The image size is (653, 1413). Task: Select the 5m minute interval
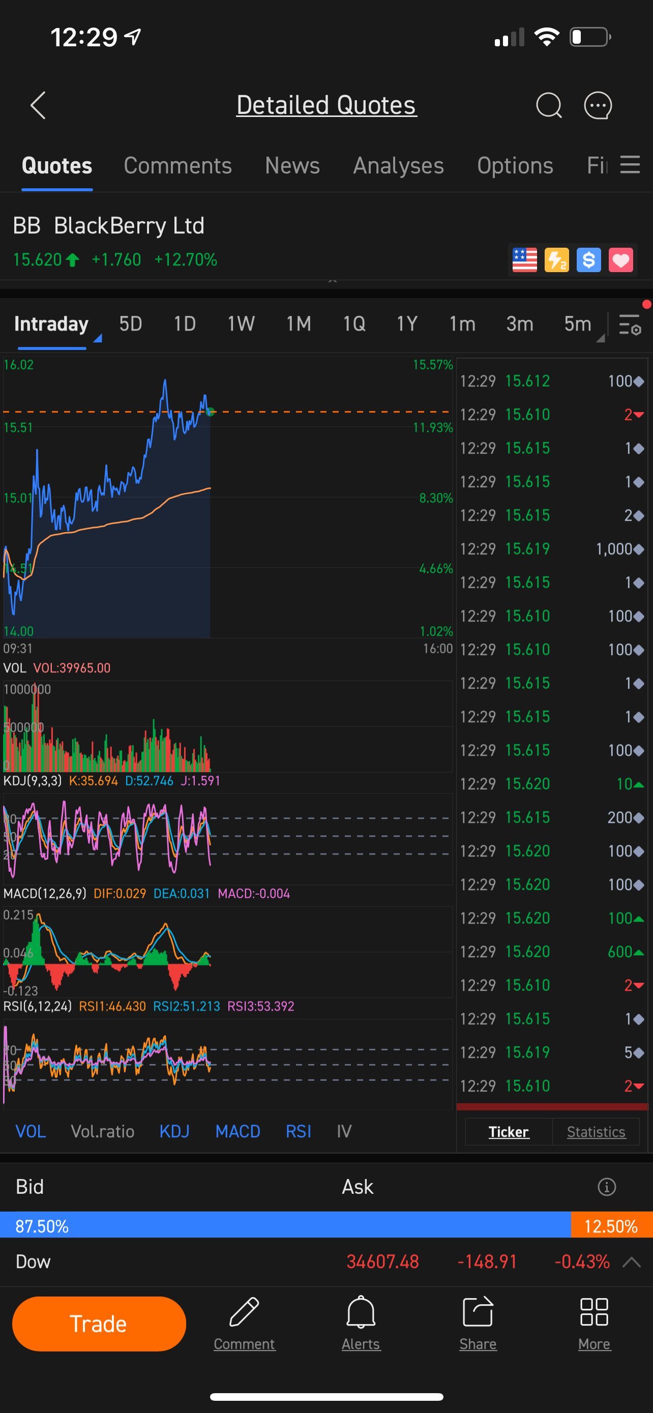pos(578,324)
